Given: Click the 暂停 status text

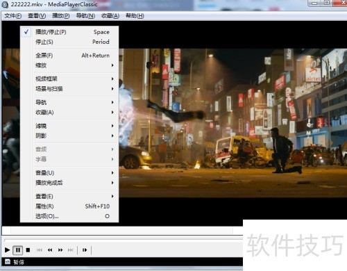Looking at the screenshot, I should point(19,262).
